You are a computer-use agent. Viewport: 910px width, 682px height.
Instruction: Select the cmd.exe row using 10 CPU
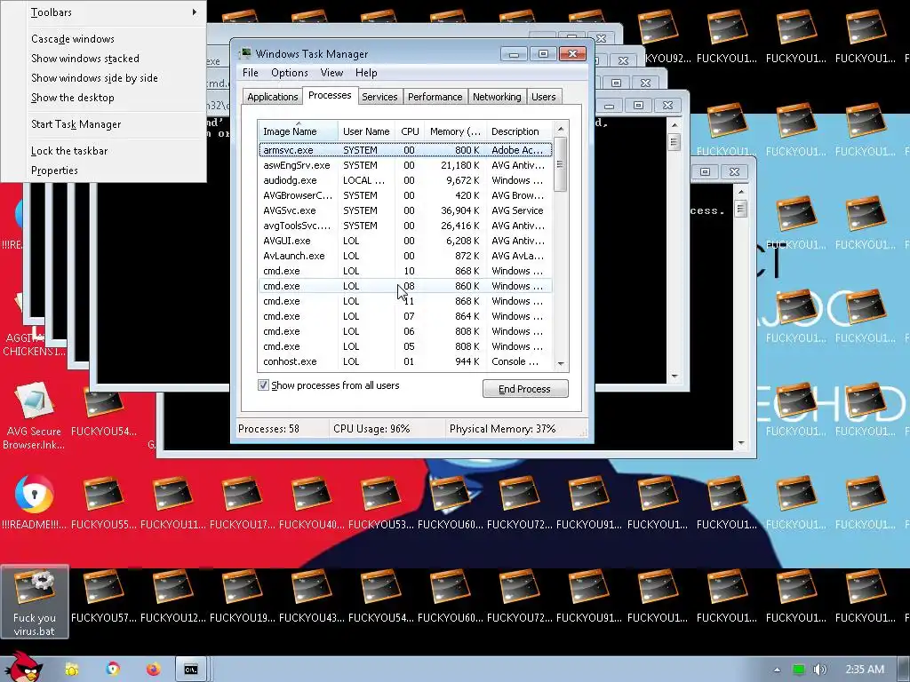pos(405,271)
